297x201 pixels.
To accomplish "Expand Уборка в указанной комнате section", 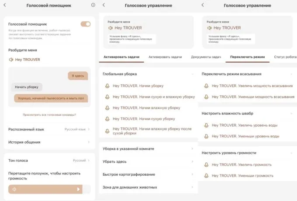I will click(148, 149).
